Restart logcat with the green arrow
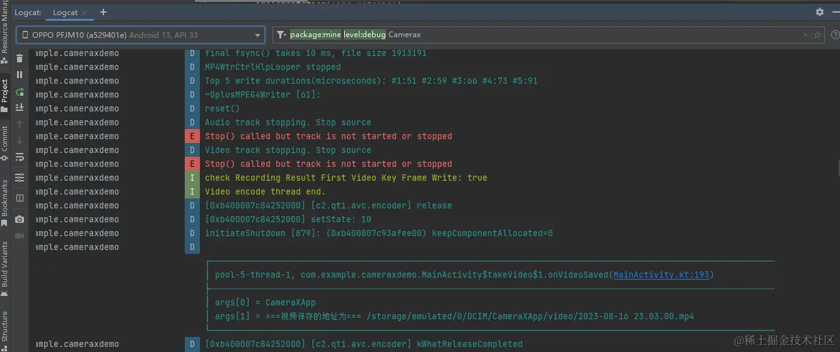This screenshot has width=840, height=352. [20, 91]
